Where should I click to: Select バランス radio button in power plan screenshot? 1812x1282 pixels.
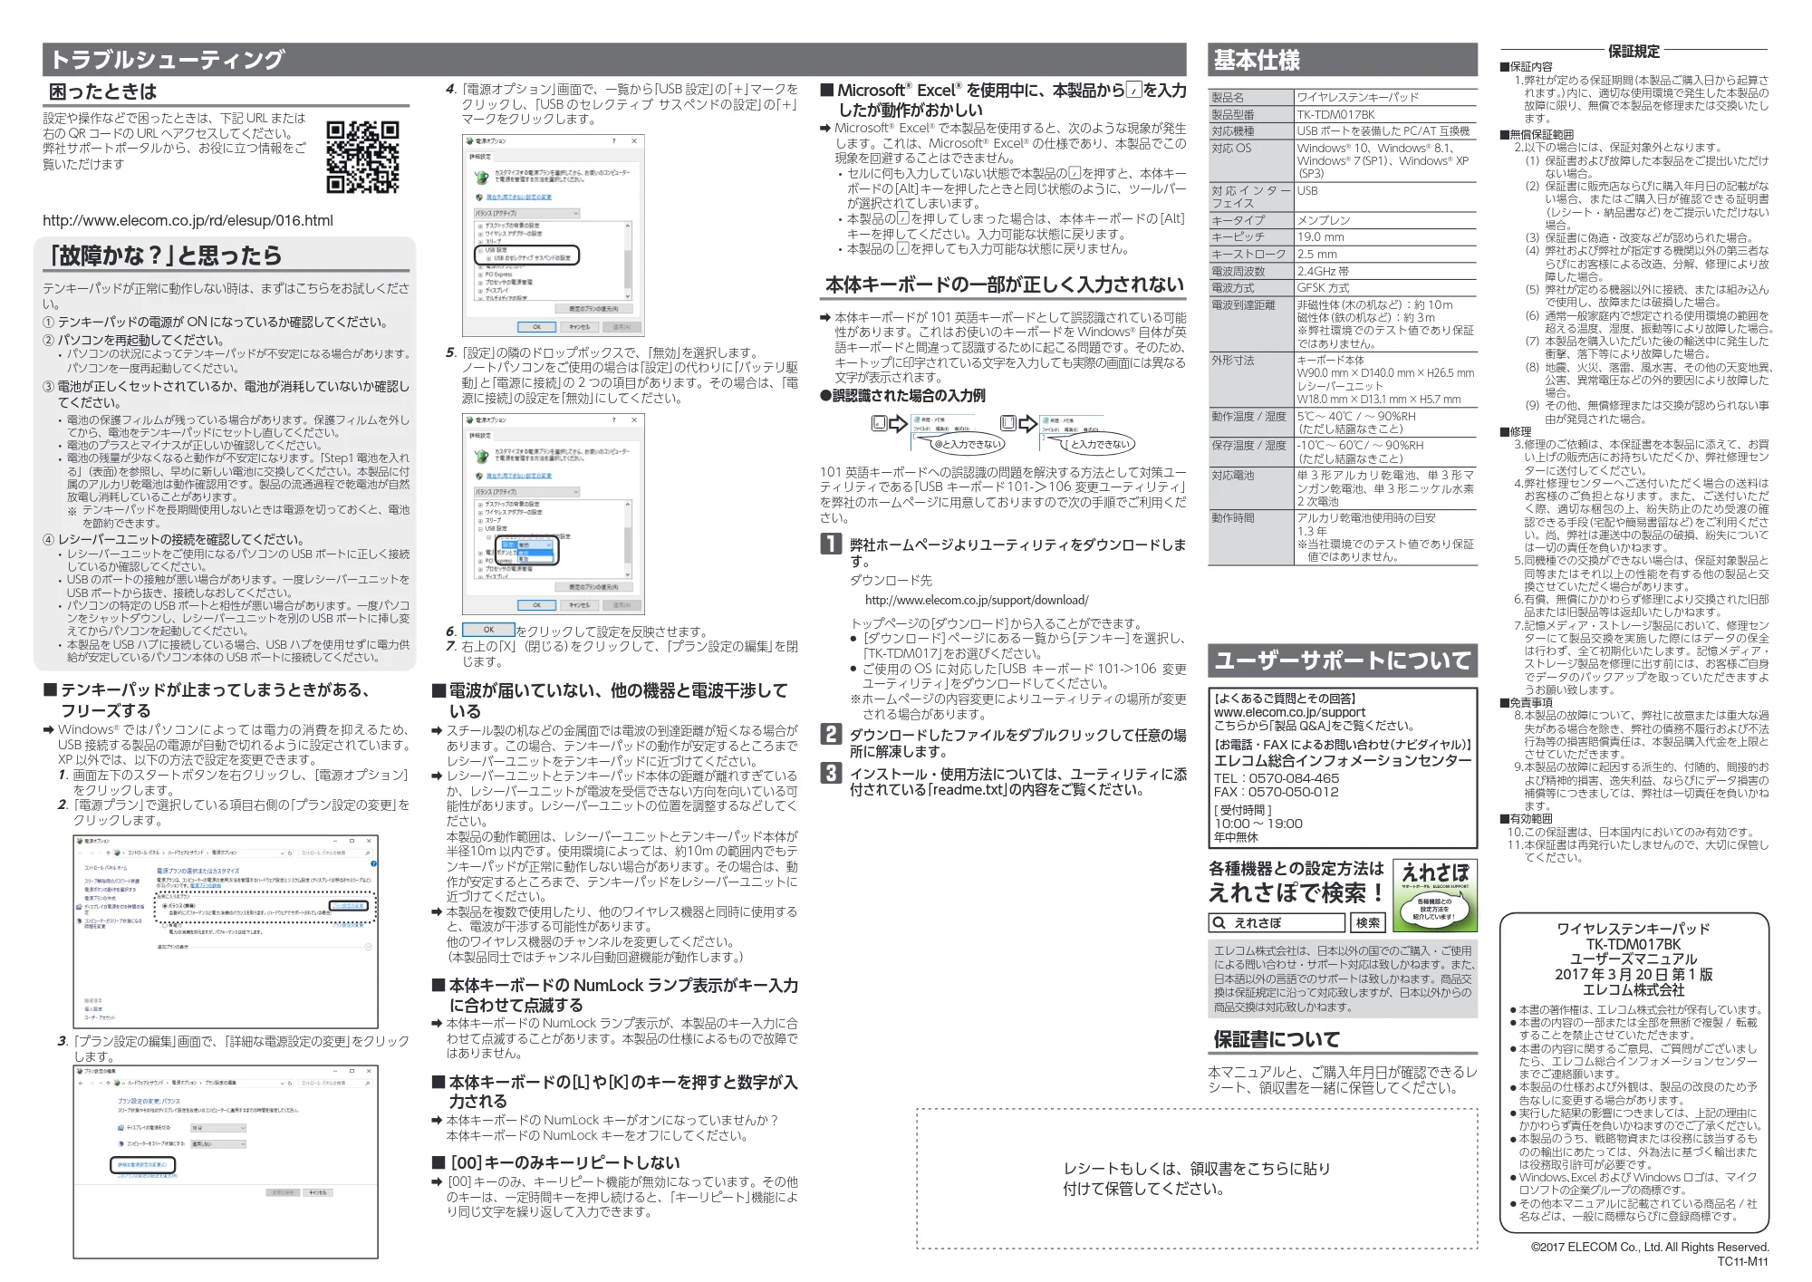click(165, 906)
